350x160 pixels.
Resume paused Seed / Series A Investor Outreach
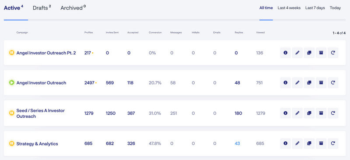(x=12, y=113)
